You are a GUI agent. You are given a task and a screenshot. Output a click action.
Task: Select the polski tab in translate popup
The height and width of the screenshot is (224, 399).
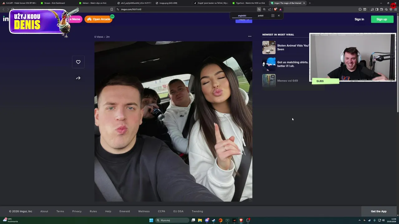tap(261, 16)
